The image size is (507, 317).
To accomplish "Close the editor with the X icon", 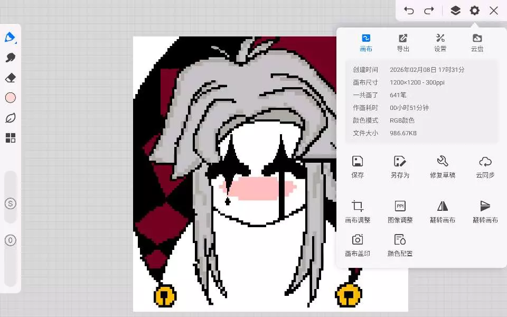I will 494,11.
